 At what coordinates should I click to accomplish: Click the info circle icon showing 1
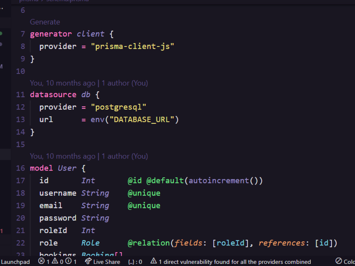[69, 261]
